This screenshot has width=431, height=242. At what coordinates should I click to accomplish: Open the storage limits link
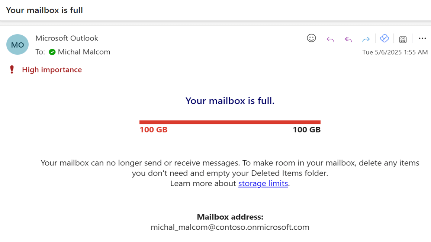(263, 184)
